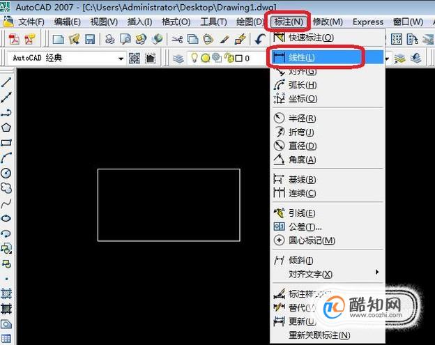The height and width of the screenshot is (345, 435).
Task: Click the Copy toolbar icon
Action: coord(192,40)
